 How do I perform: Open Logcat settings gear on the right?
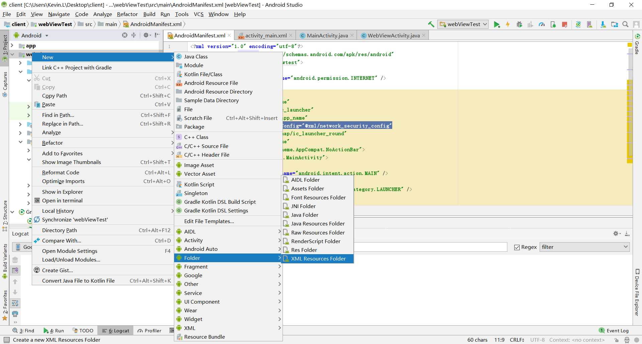(x=617, y=233)
